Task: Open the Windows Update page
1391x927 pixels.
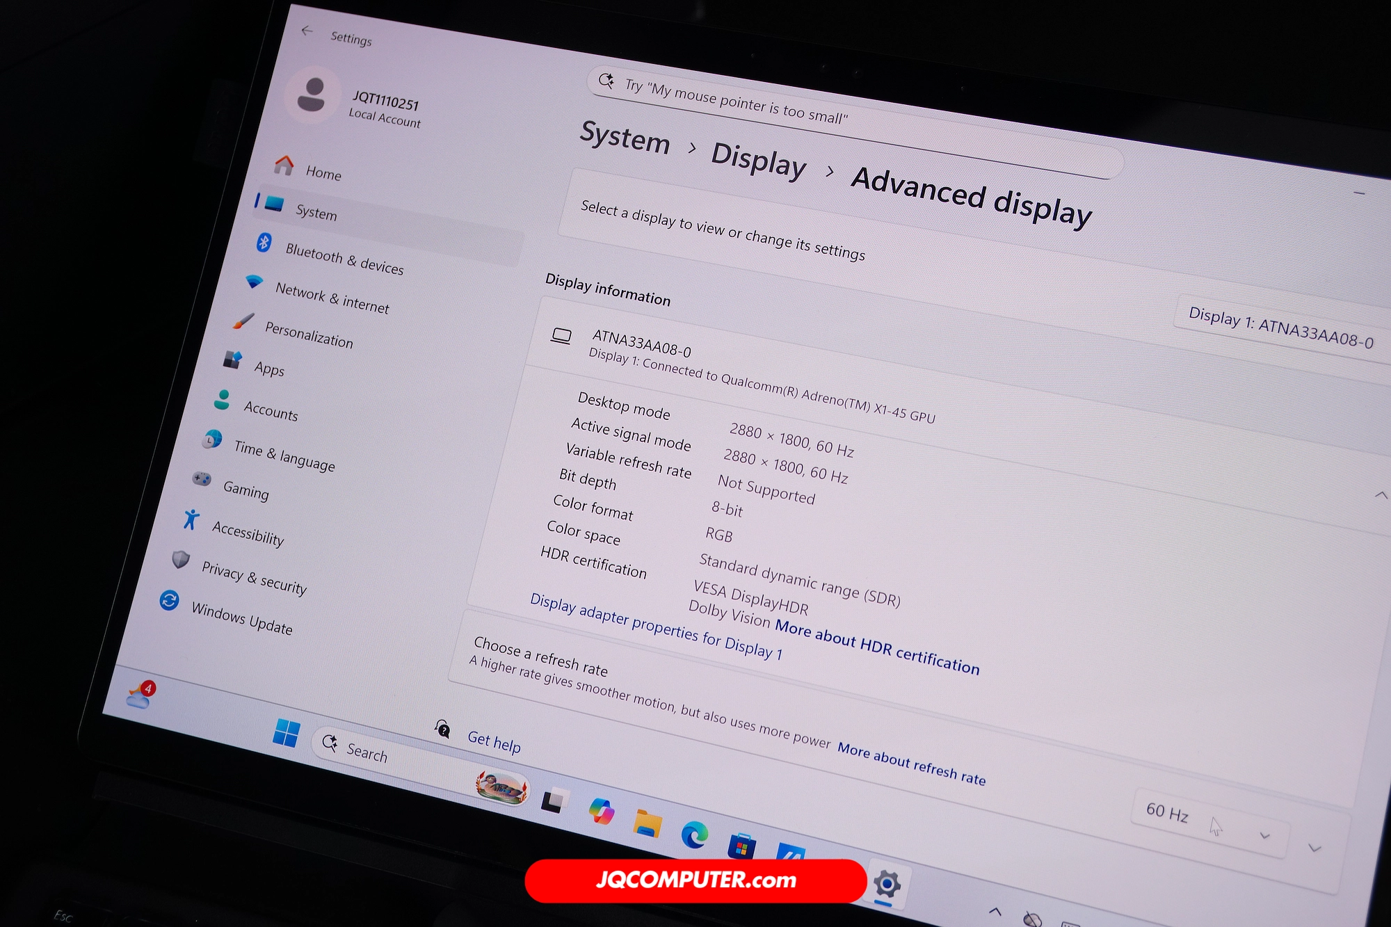Action: 241,618
